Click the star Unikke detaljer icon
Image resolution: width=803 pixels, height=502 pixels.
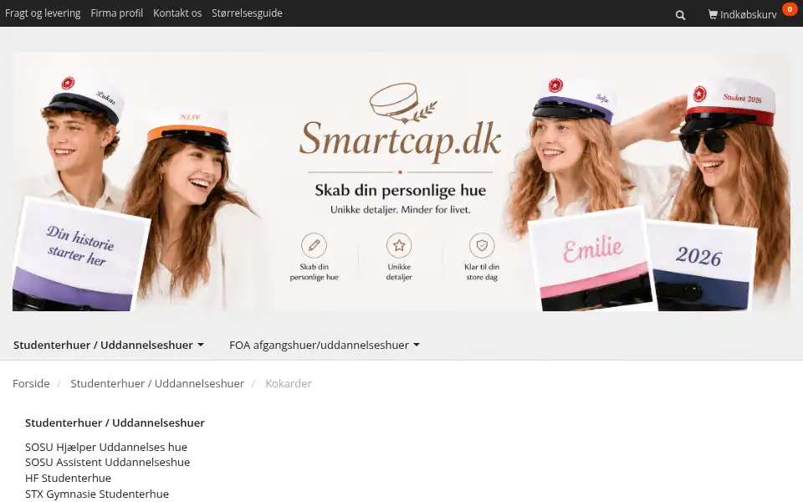click(x=399, y=245)
